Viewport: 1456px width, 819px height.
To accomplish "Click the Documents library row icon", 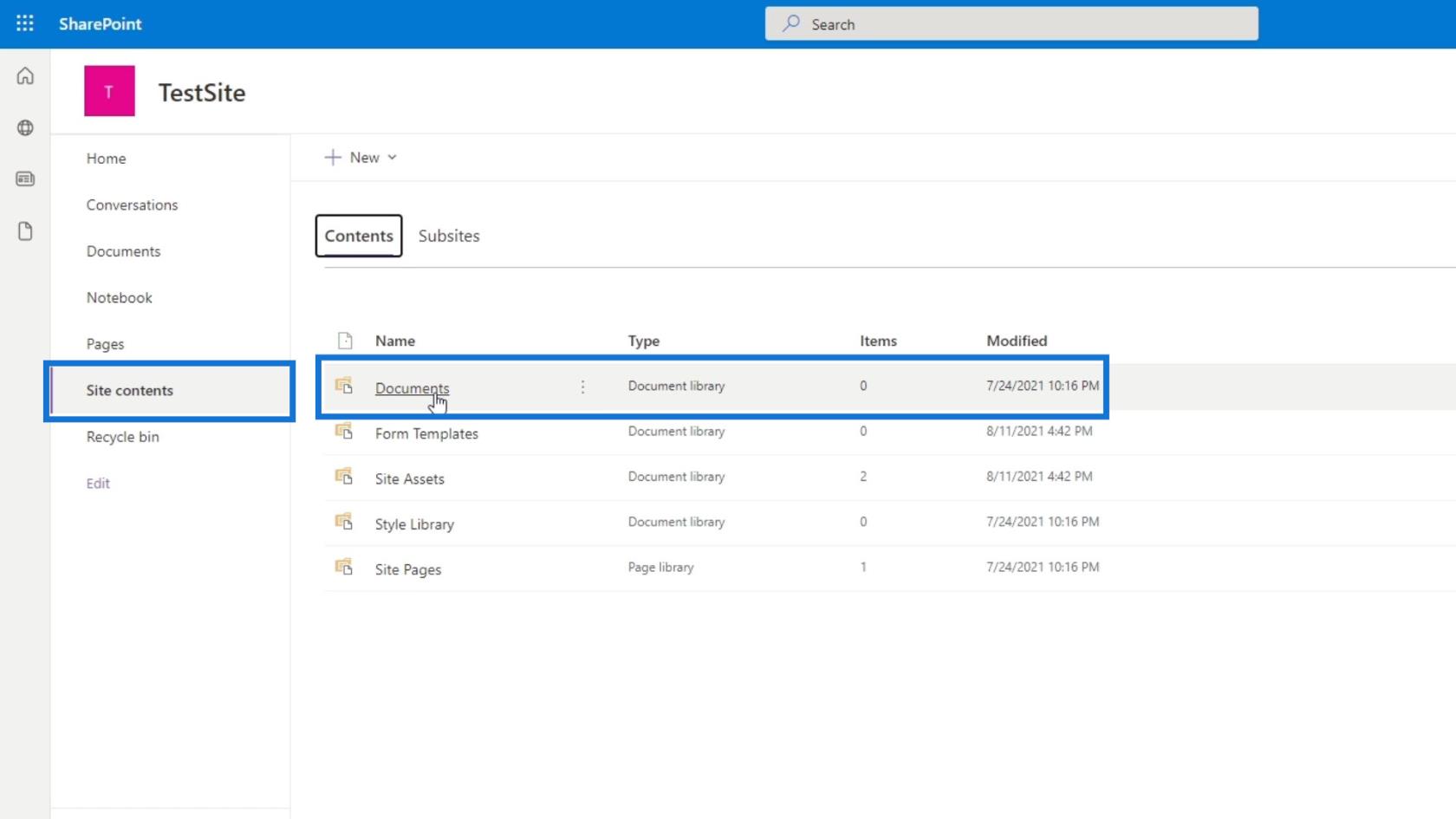I will tap(344, 386).
